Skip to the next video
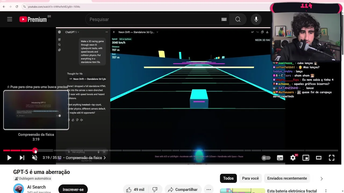The image size is (344, 193). tap(22, 158)
